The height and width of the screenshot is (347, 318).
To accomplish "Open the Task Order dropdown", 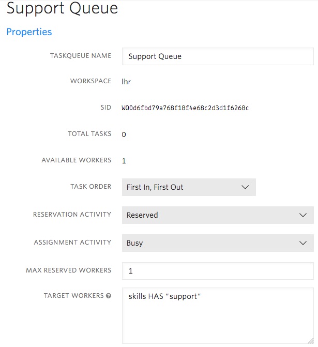I will point(189,187).
